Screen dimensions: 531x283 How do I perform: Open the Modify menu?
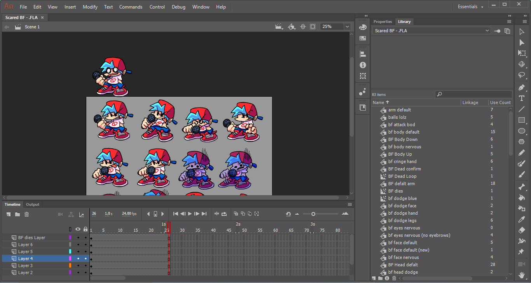click(90, 7)
